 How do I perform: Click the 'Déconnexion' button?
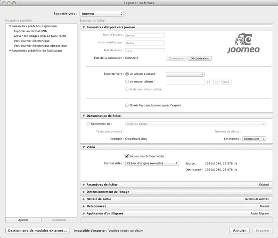200,58
